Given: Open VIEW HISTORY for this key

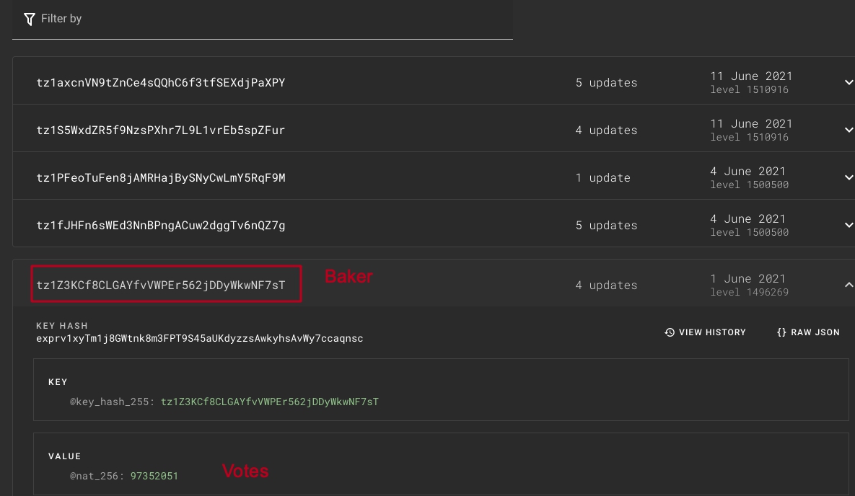Looking at the screenshot, I should pyautogui.click(x=705, y=332).
